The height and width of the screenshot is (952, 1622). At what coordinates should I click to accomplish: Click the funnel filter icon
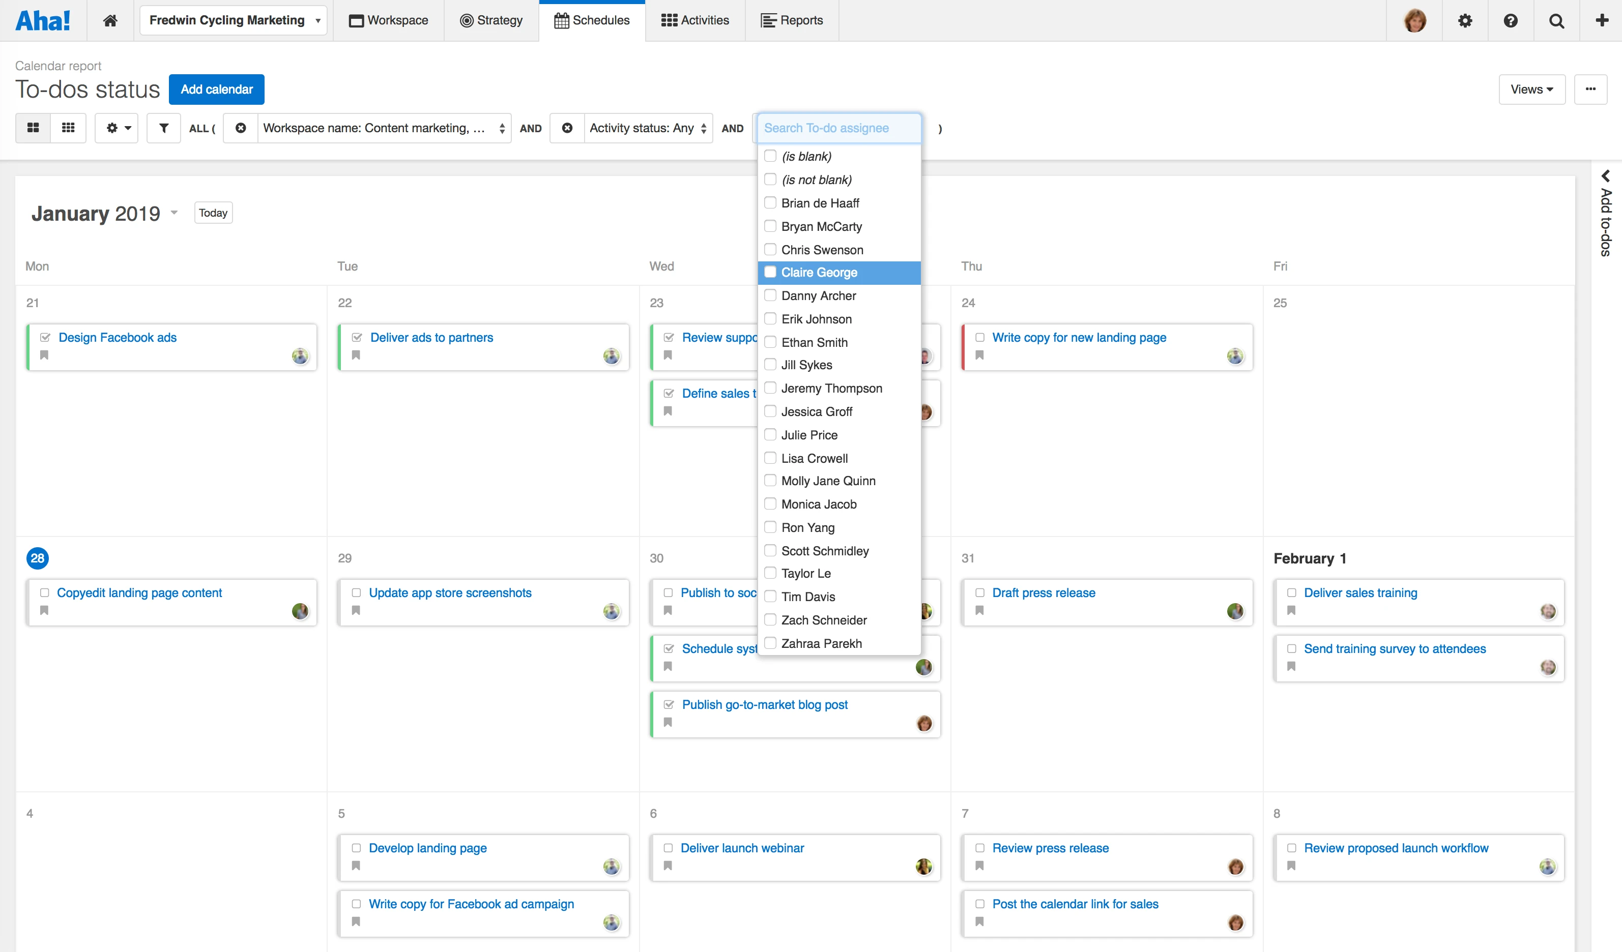(x=163, y=128)
